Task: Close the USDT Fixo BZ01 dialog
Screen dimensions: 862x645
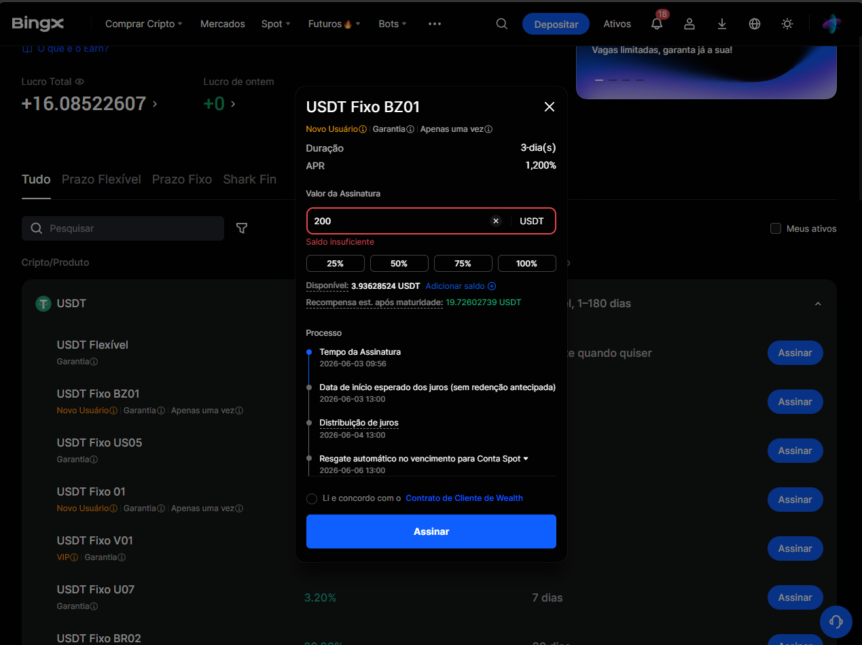Action: tap(550, 107)
